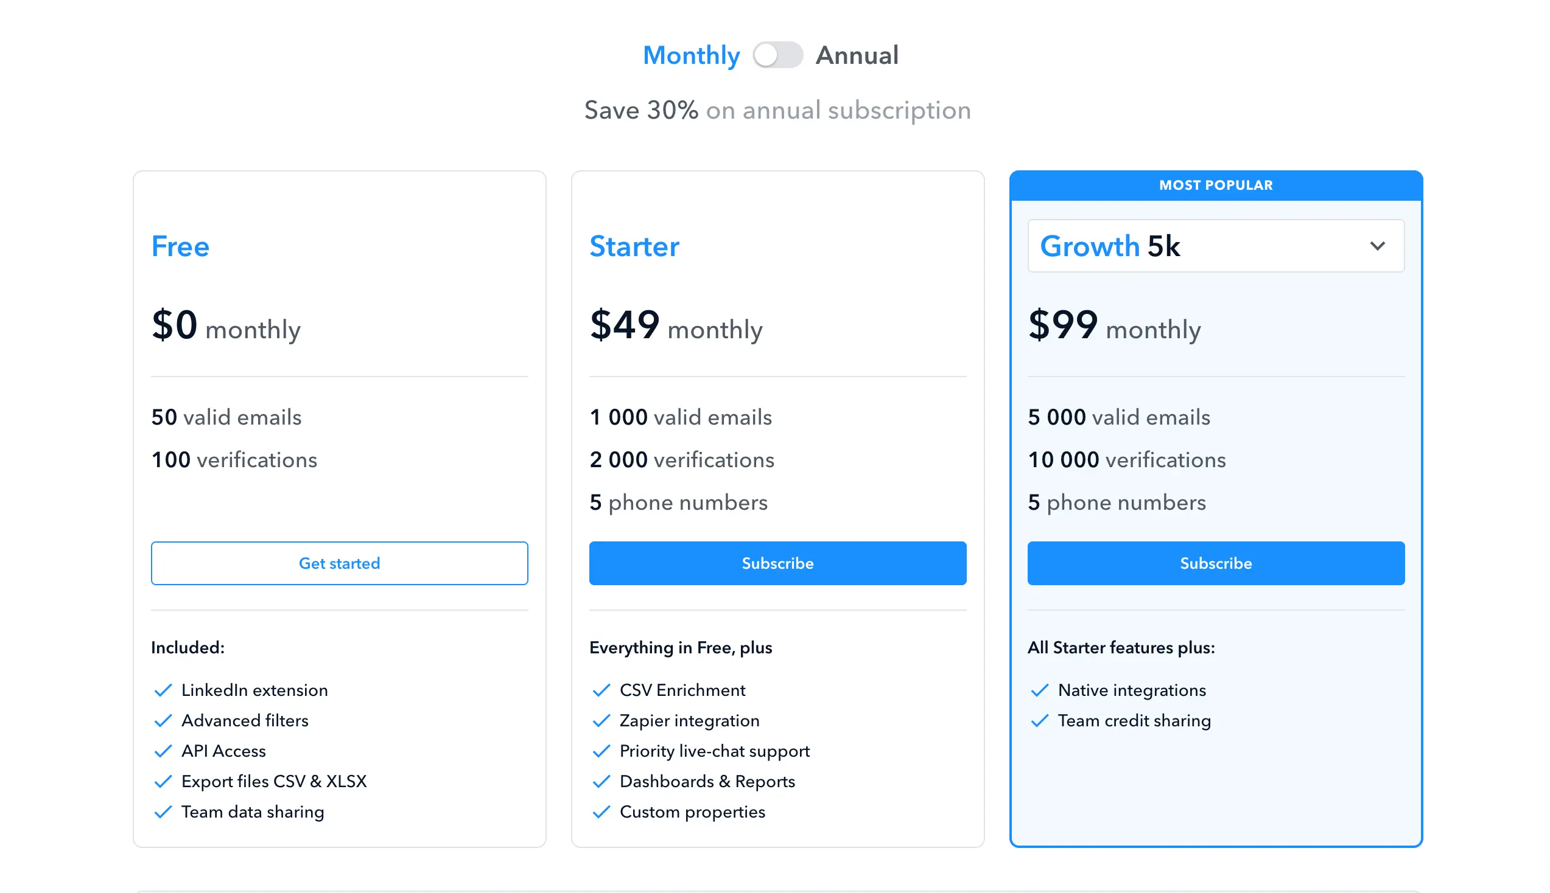The width and height of the screenshot is (1550, 893).
Task: Click checkmark next to LinkedIn extension
Action: (163, 690)
